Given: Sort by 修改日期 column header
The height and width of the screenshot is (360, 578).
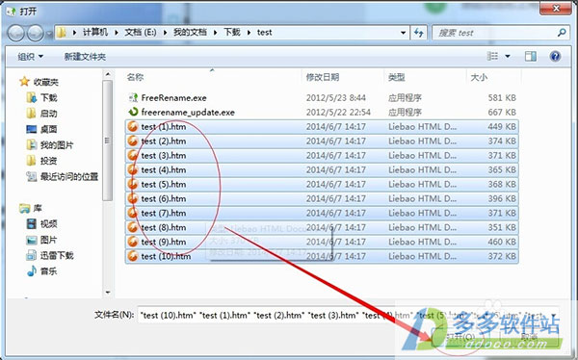Looking at the screenshot, I should point(323,77).
